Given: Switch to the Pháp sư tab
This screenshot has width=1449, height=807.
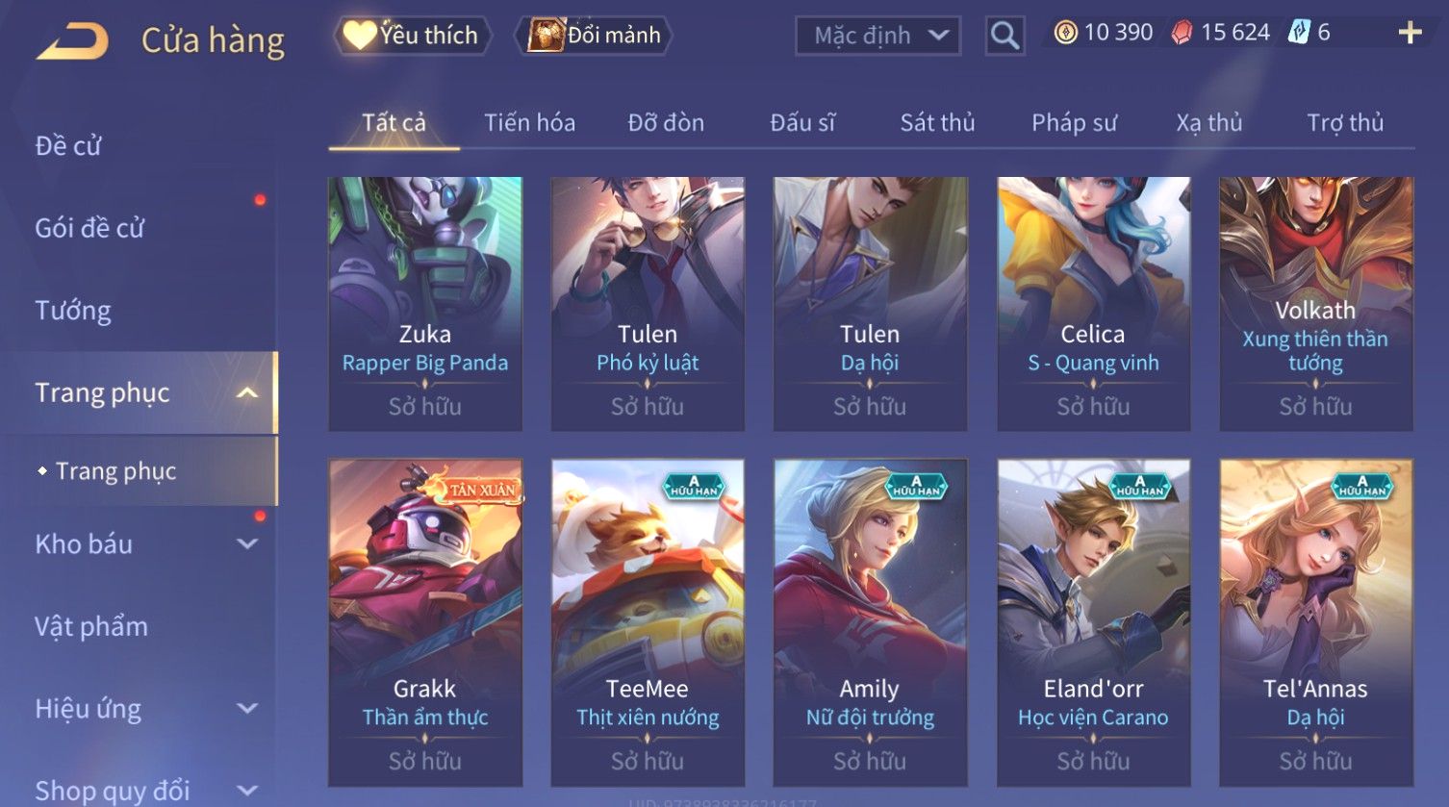Looking at the screenshot, I should [1074, 123].
